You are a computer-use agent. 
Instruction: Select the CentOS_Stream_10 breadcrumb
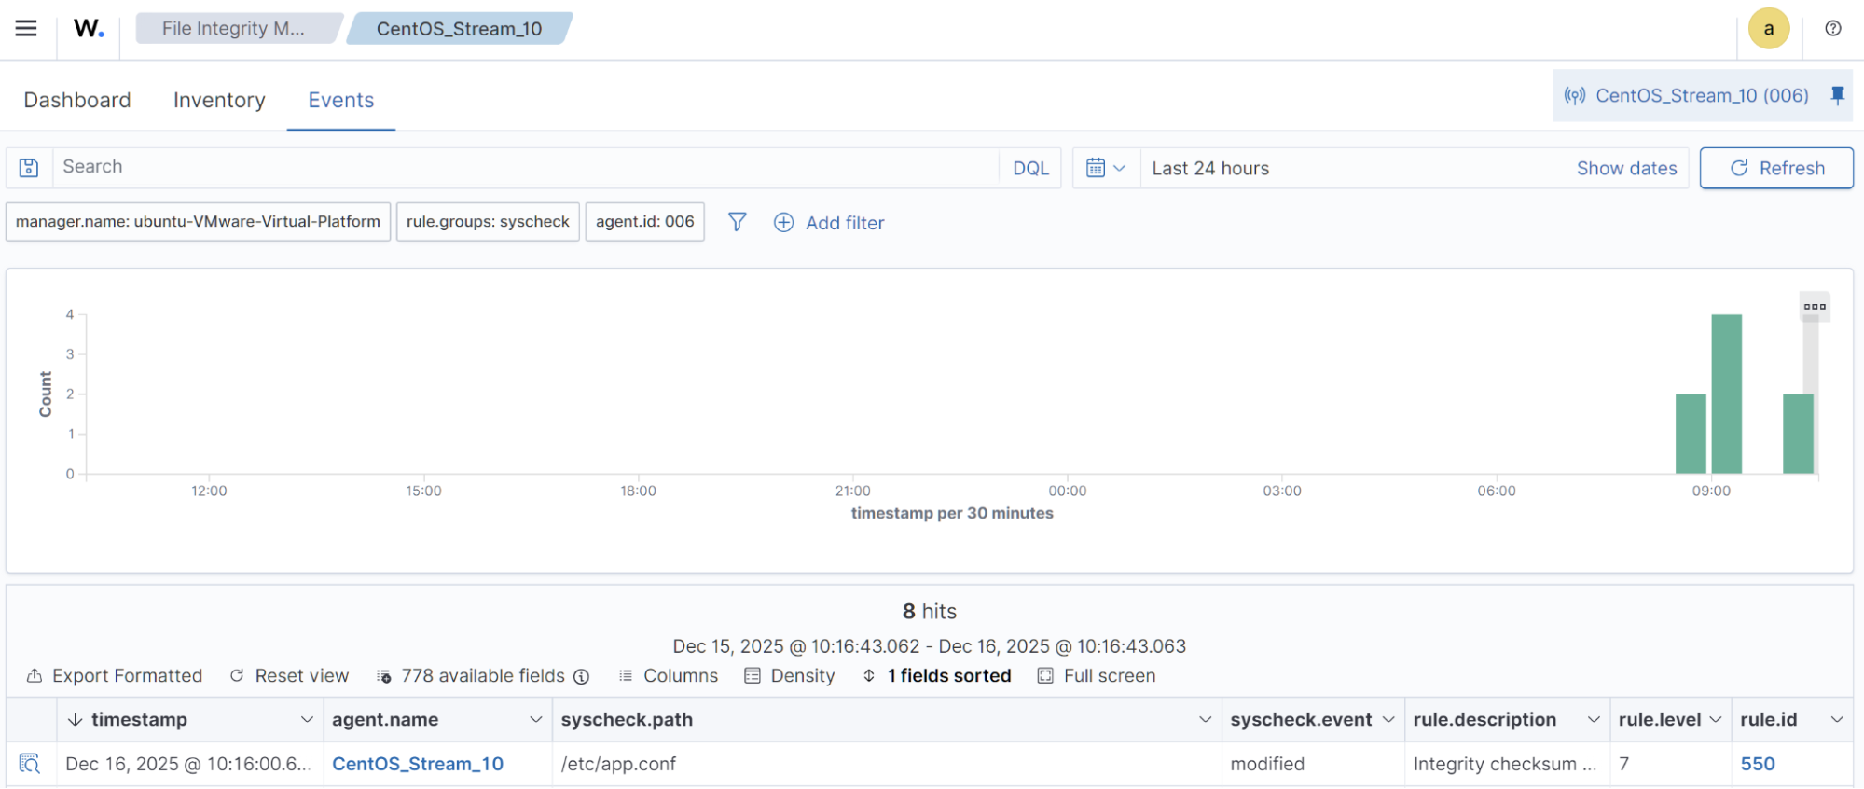pos(459,28)
